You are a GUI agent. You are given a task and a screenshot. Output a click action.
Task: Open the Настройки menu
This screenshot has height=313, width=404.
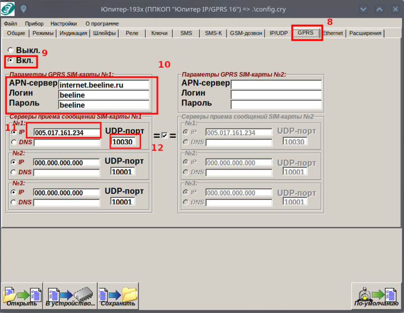click(x=64, y=23)
